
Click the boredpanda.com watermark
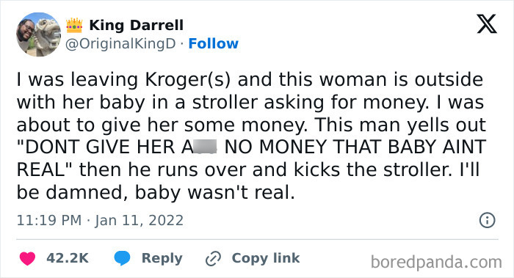coord(436,263)
